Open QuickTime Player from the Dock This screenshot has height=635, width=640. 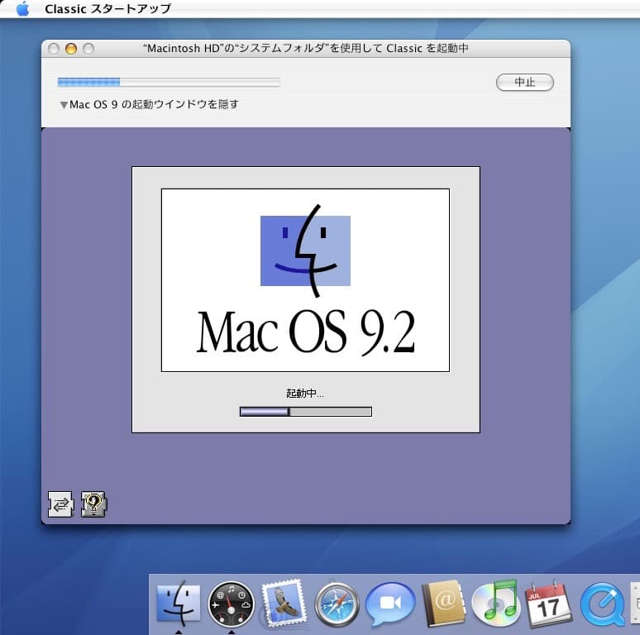603,604
